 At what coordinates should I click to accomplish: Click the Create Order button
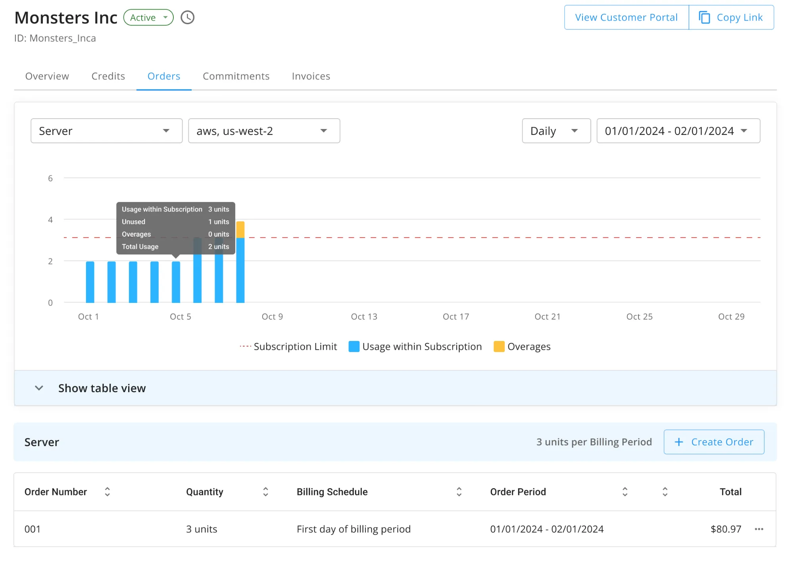coord(714,442)
